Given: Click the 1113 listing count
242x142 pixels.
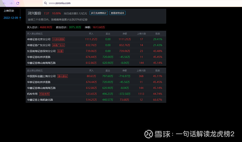Looking at the screenshot, I should 141,94.
